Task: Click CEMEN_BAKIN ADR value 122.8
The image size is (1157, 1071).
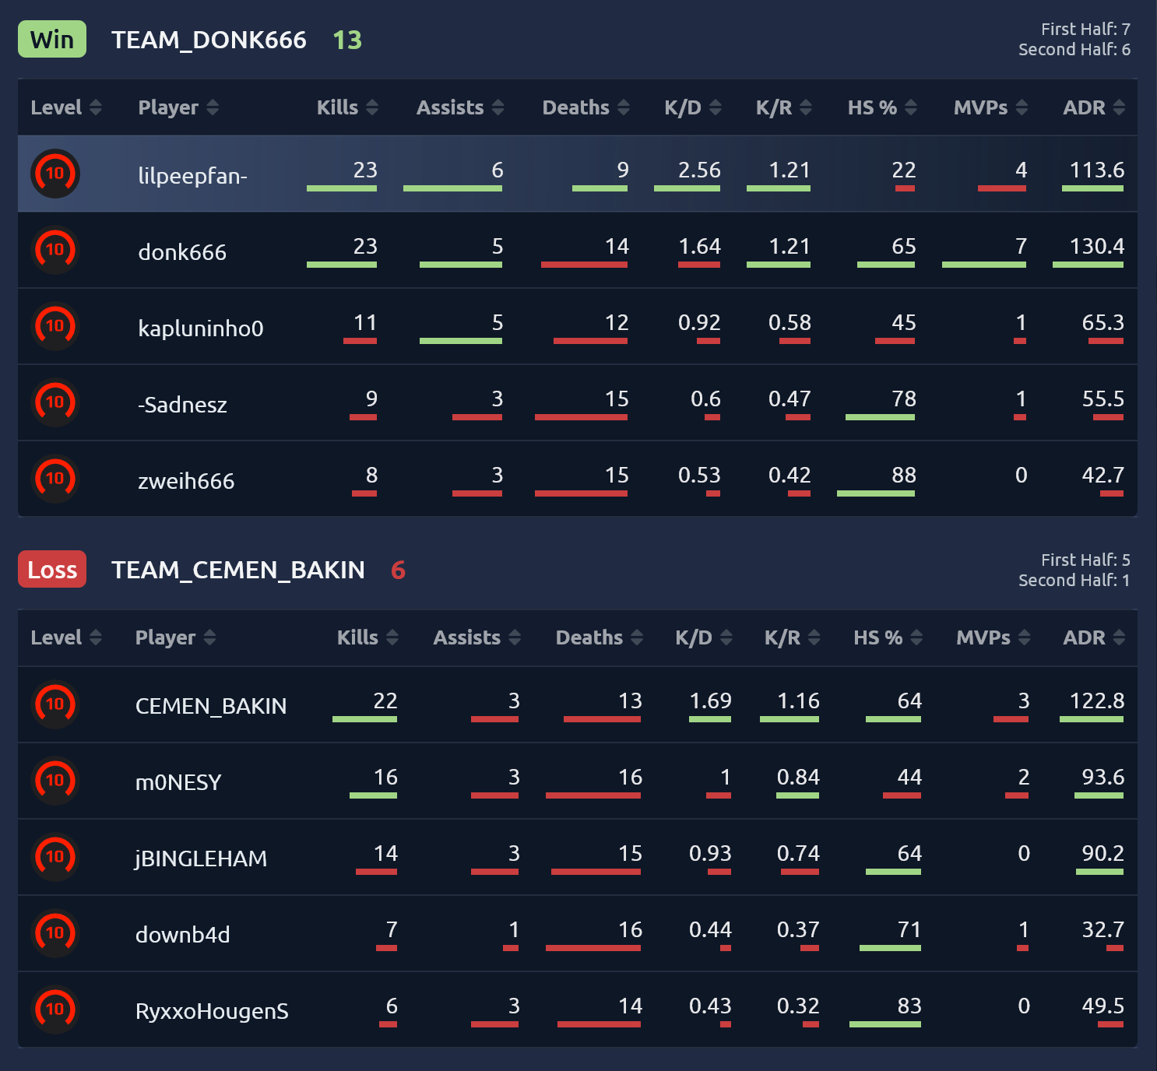Action: 1097,701
